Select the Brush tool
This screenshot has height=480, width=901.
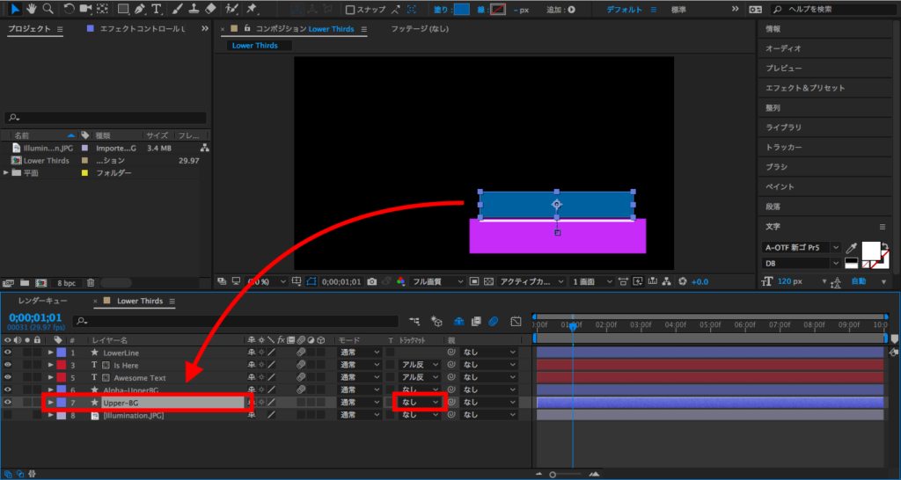tap(179, 9)
